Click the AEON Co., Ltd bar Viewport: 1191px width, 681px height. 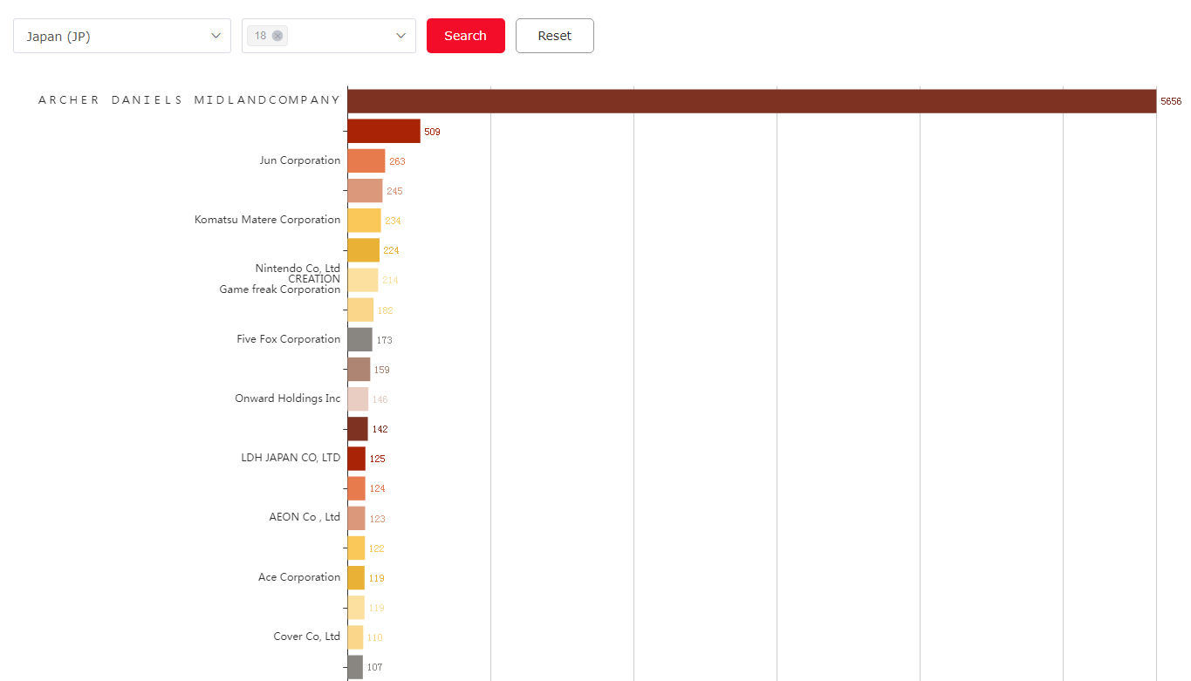pos(356,518)
